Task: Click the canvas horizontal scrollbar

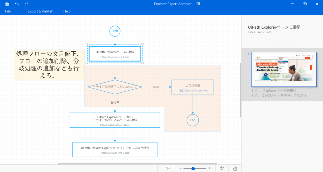Action: coord(137,164)
